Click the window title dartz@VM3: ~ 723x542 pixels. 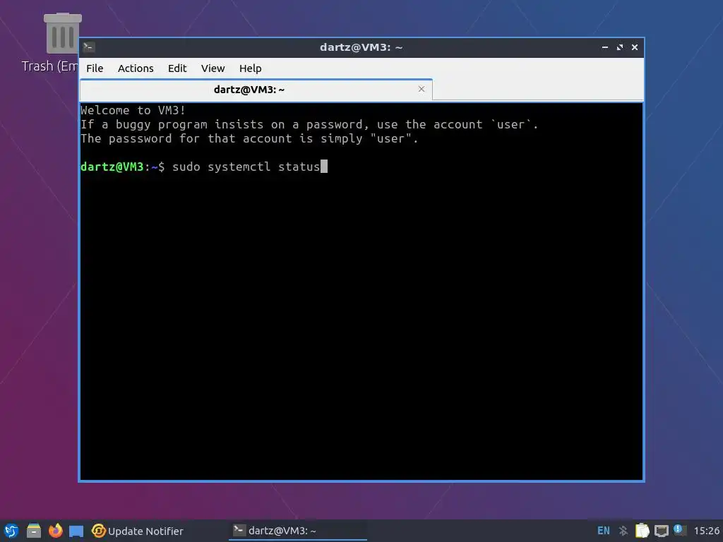pyautogui.click(x=361, y=47)
